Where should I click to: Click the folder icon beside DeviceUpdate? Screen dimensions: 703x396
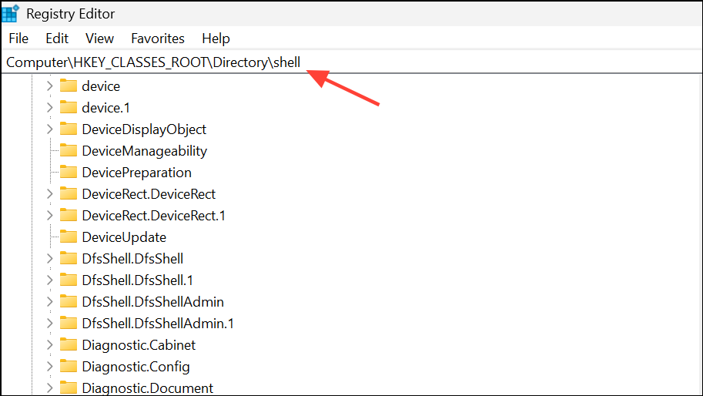click(69, 237)
